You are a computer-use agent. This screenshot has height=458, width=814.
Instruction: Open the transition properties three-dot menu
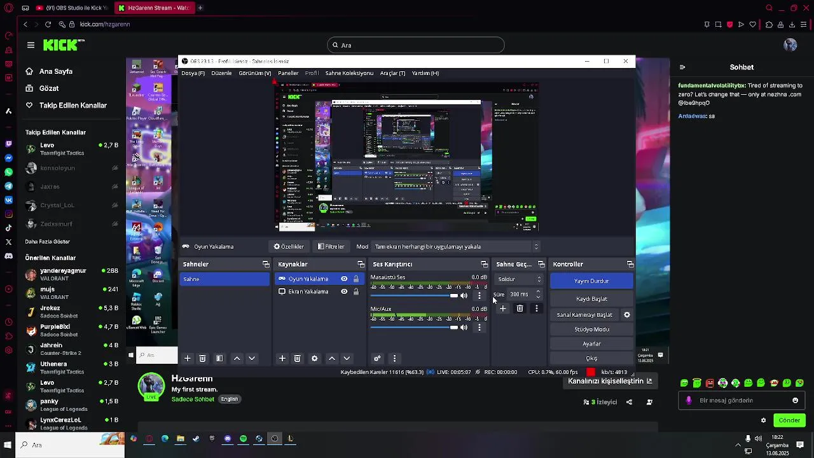537,309
